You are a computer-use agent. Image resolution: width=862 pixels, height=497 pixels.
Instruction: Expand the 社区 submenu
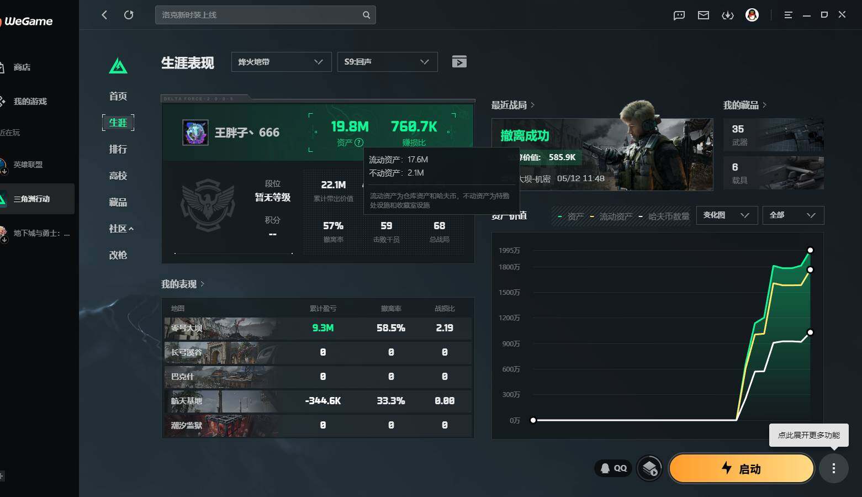121,229
